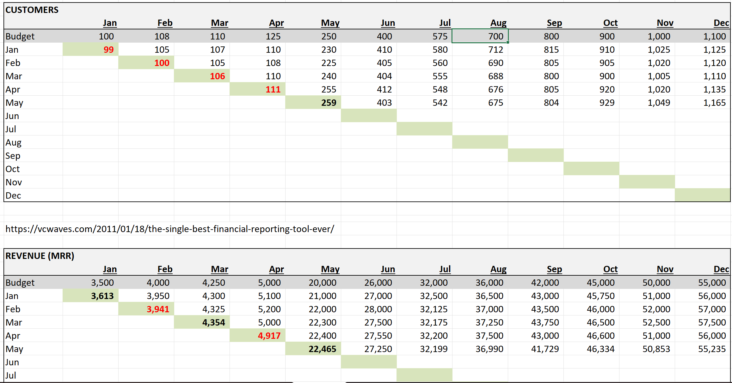This screenshot has width=732, height=383.
Task: Click Customers Mar row Jun value 404
Action: click(384, 76)
